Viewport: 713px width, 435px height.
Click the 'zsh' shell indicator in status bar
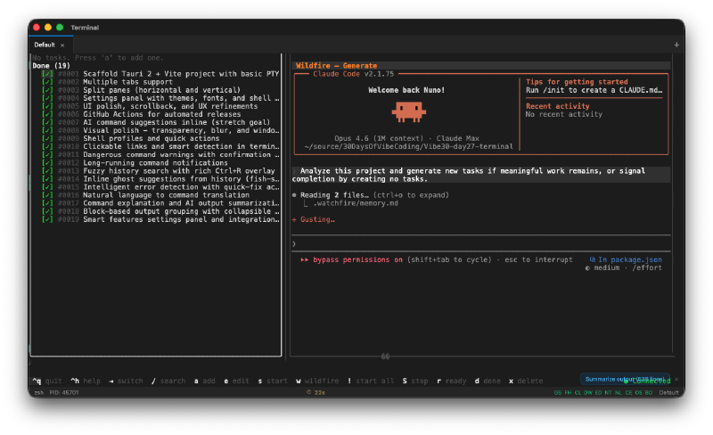[39, 392]
